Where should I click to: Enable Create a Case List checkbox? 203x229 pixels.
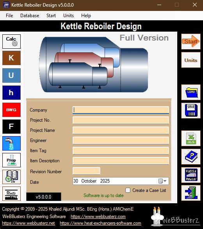[x=128, y=190]
